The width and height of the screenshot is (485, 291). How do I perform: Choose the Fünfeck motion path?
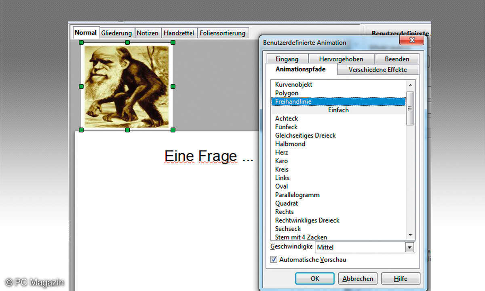(338, 127)
